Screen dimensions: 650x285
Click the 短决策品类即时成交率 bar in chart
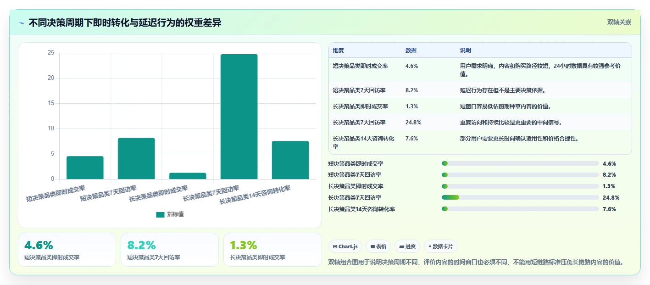(x=85, y=168)
